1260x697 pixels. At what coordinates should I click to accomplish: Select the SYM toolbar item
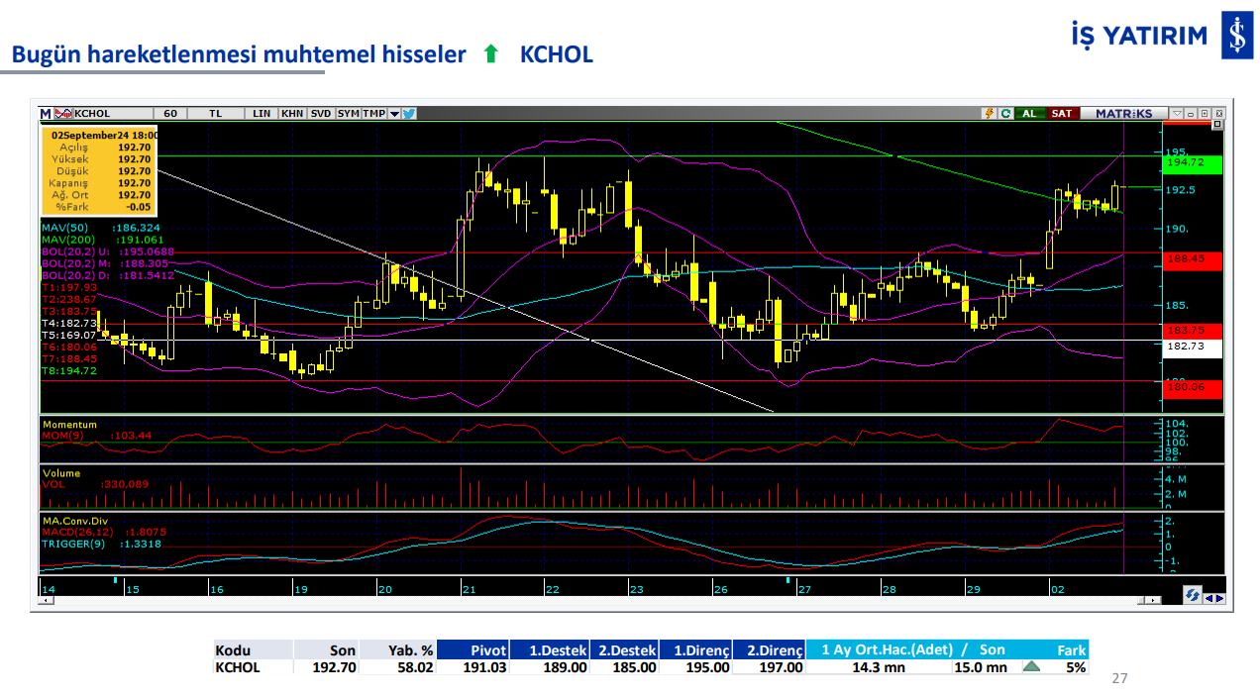pyautogui.click(x=349, y=114)
